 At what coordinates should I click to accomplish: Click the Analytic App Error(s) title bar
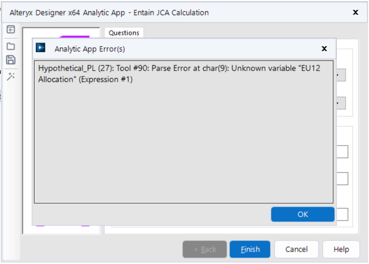click(x=176, y=48)
